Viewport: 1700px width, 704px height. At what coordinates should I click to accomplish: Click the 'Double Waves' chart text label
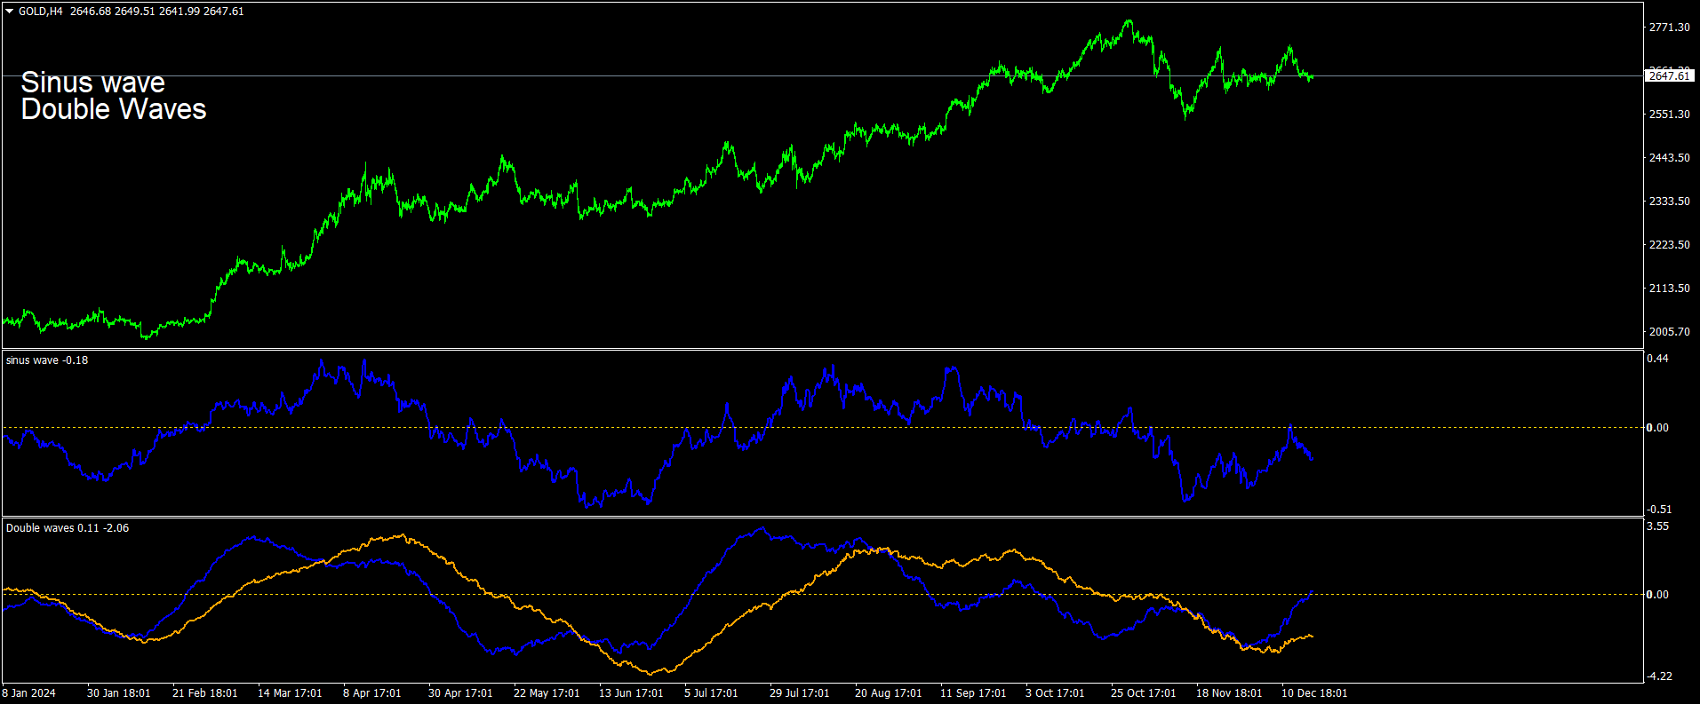tap(114, 109)
